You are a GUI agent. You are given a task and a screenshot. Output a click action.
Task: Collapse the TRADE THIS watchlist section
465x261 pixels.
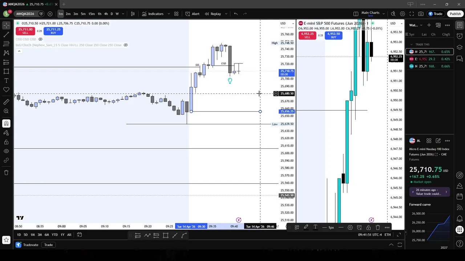click(411, 45)
